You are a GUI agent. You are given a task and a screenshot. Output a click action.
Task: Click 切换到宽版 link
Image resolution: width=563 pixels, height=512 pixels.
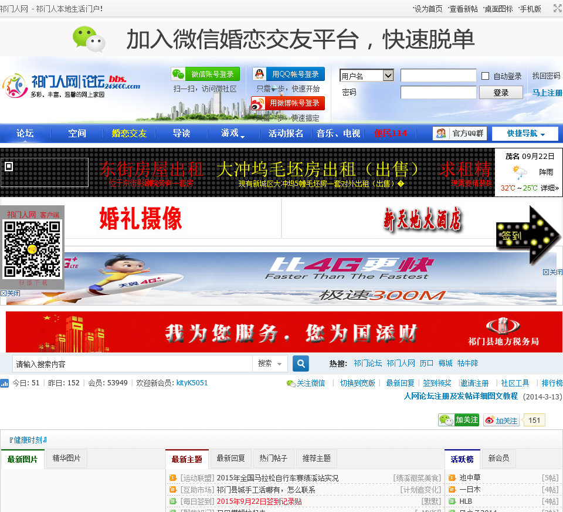coord(358,383)
